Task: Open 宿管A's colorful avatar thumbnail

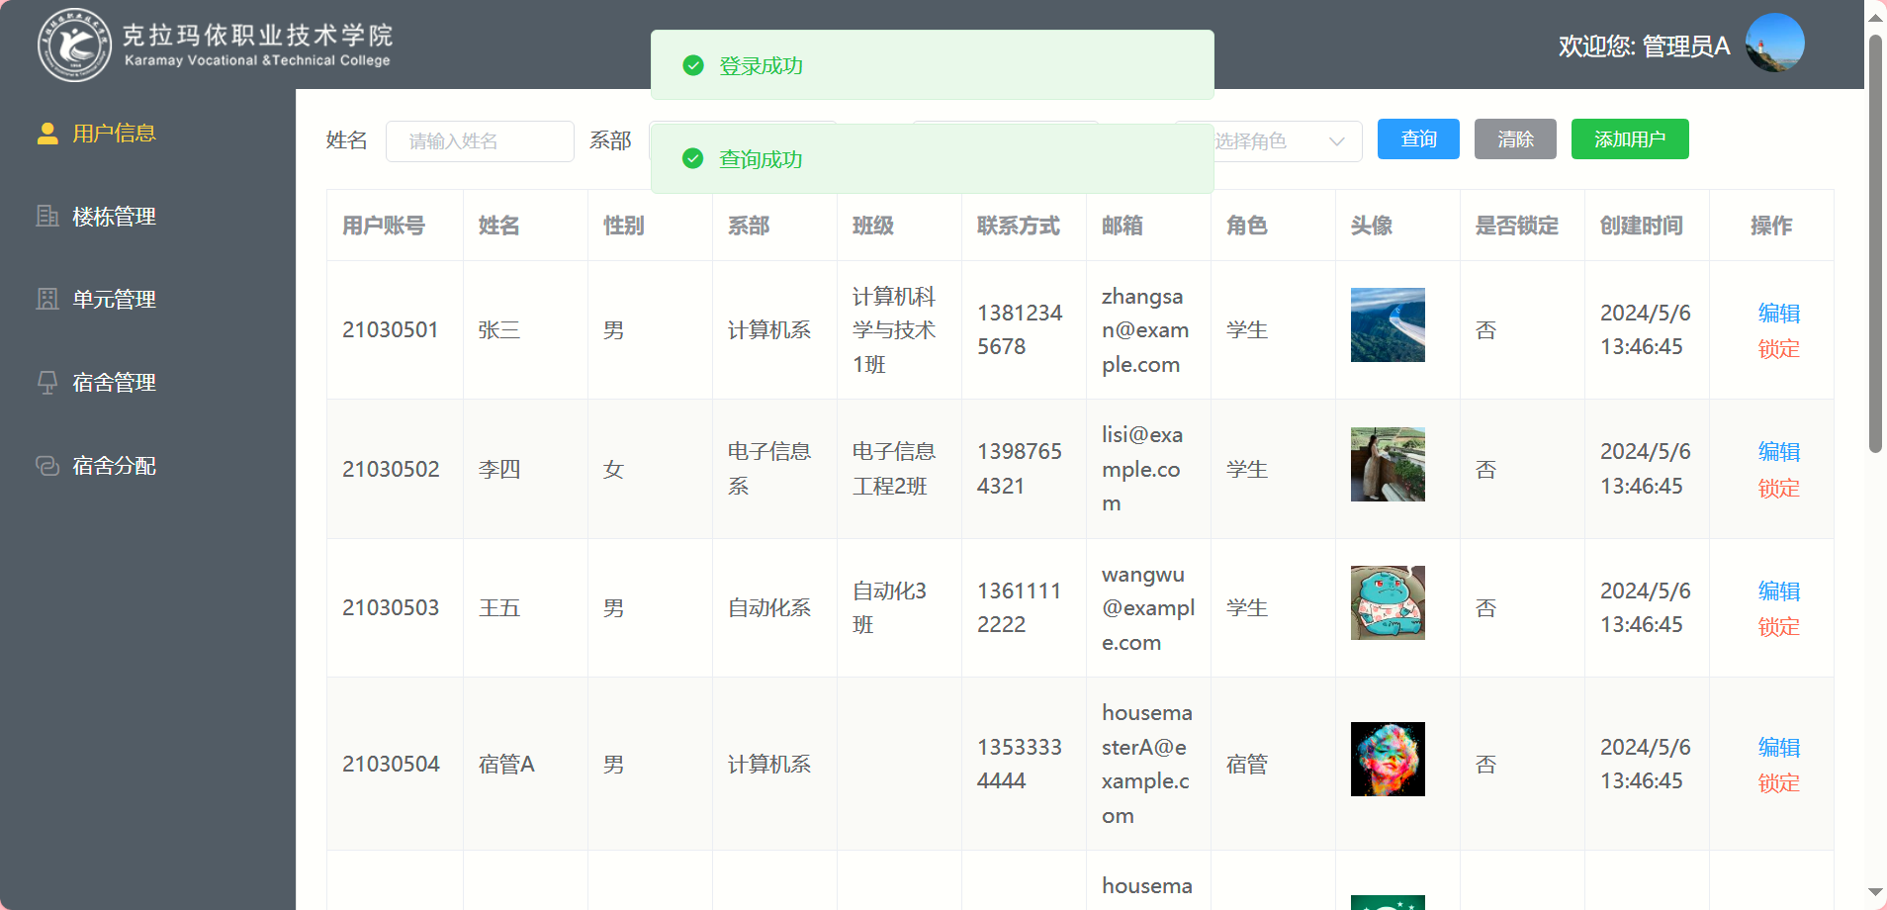Action: [x=1388, y=759]
